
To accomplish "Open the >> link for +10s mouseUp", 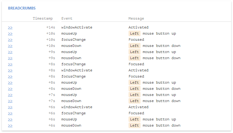I will (10, 34).
